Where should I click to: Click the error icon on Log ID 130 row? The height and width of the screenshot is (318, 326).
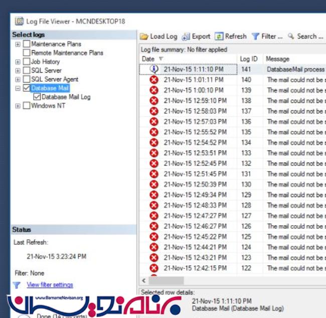pyautogui.click(x=154, y=185)
